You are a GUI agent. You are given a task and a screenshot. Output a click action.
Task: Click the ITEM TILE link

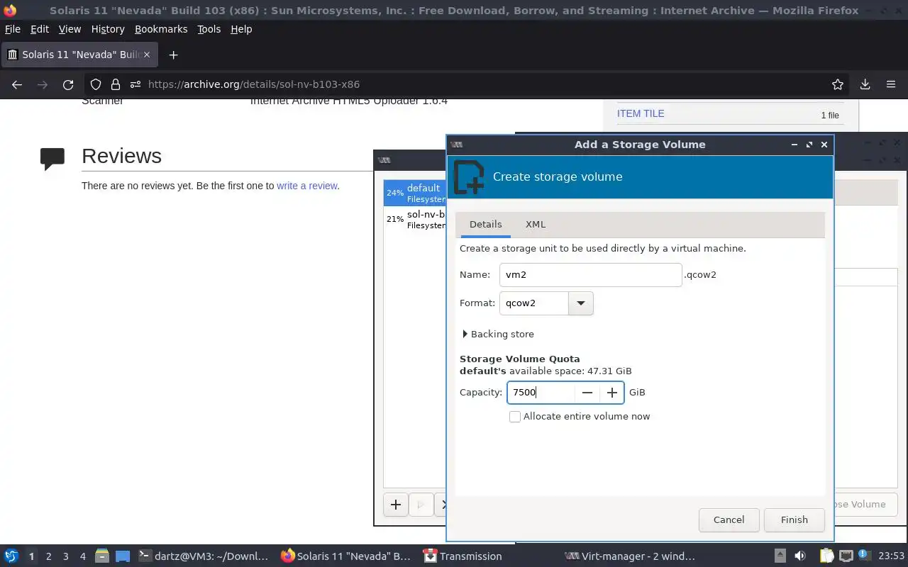[x=641, y=113]
